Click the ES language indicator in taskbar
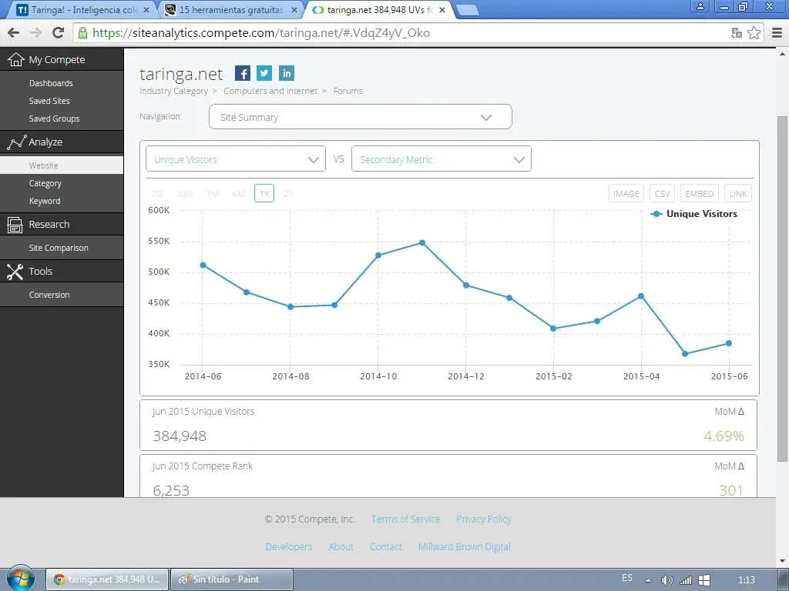Screen dimensions: 789x591 [627, 578]
